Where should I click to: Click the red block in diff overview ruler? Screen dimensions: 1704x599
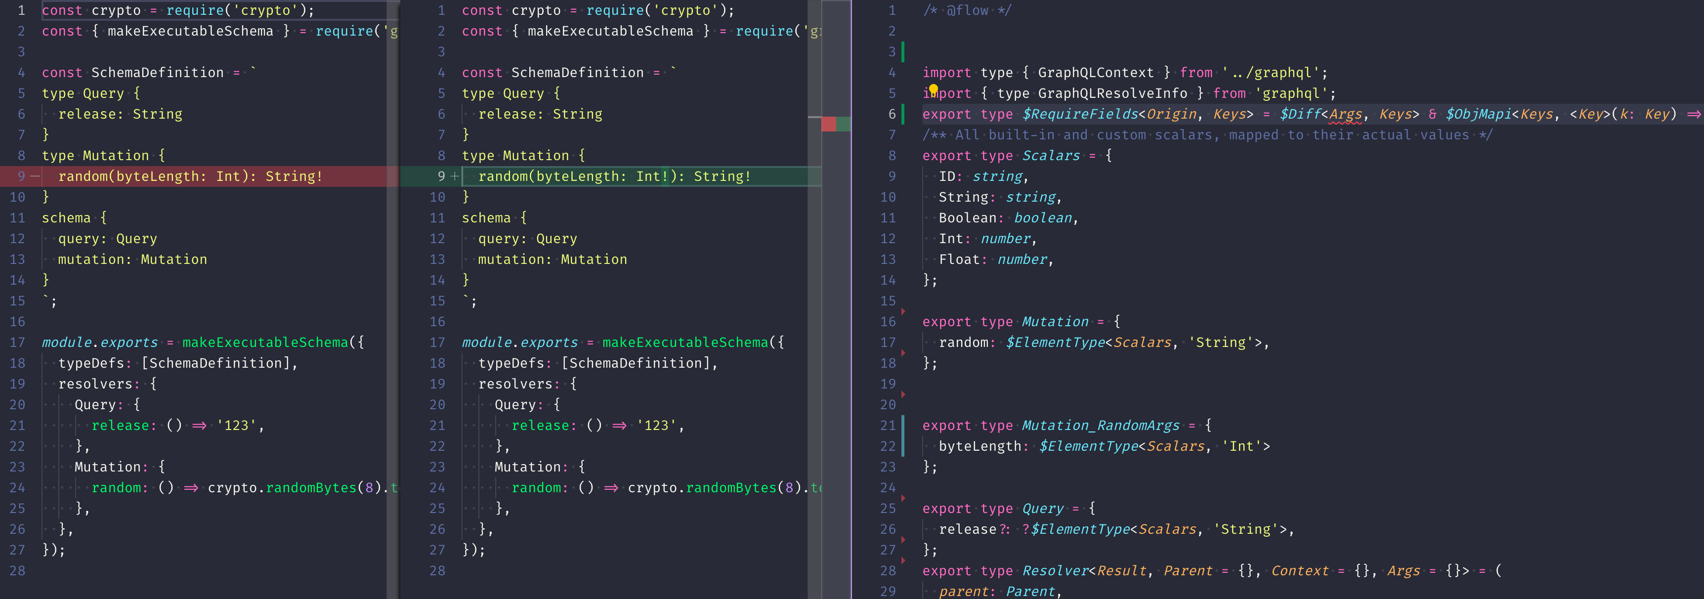tap(828, 124)
